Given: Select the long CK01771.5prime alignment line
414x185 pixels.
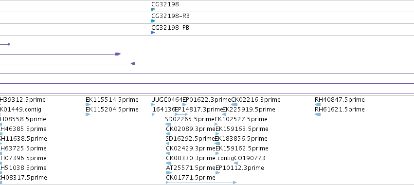Looking at the screenshot, I should [201, 183].
